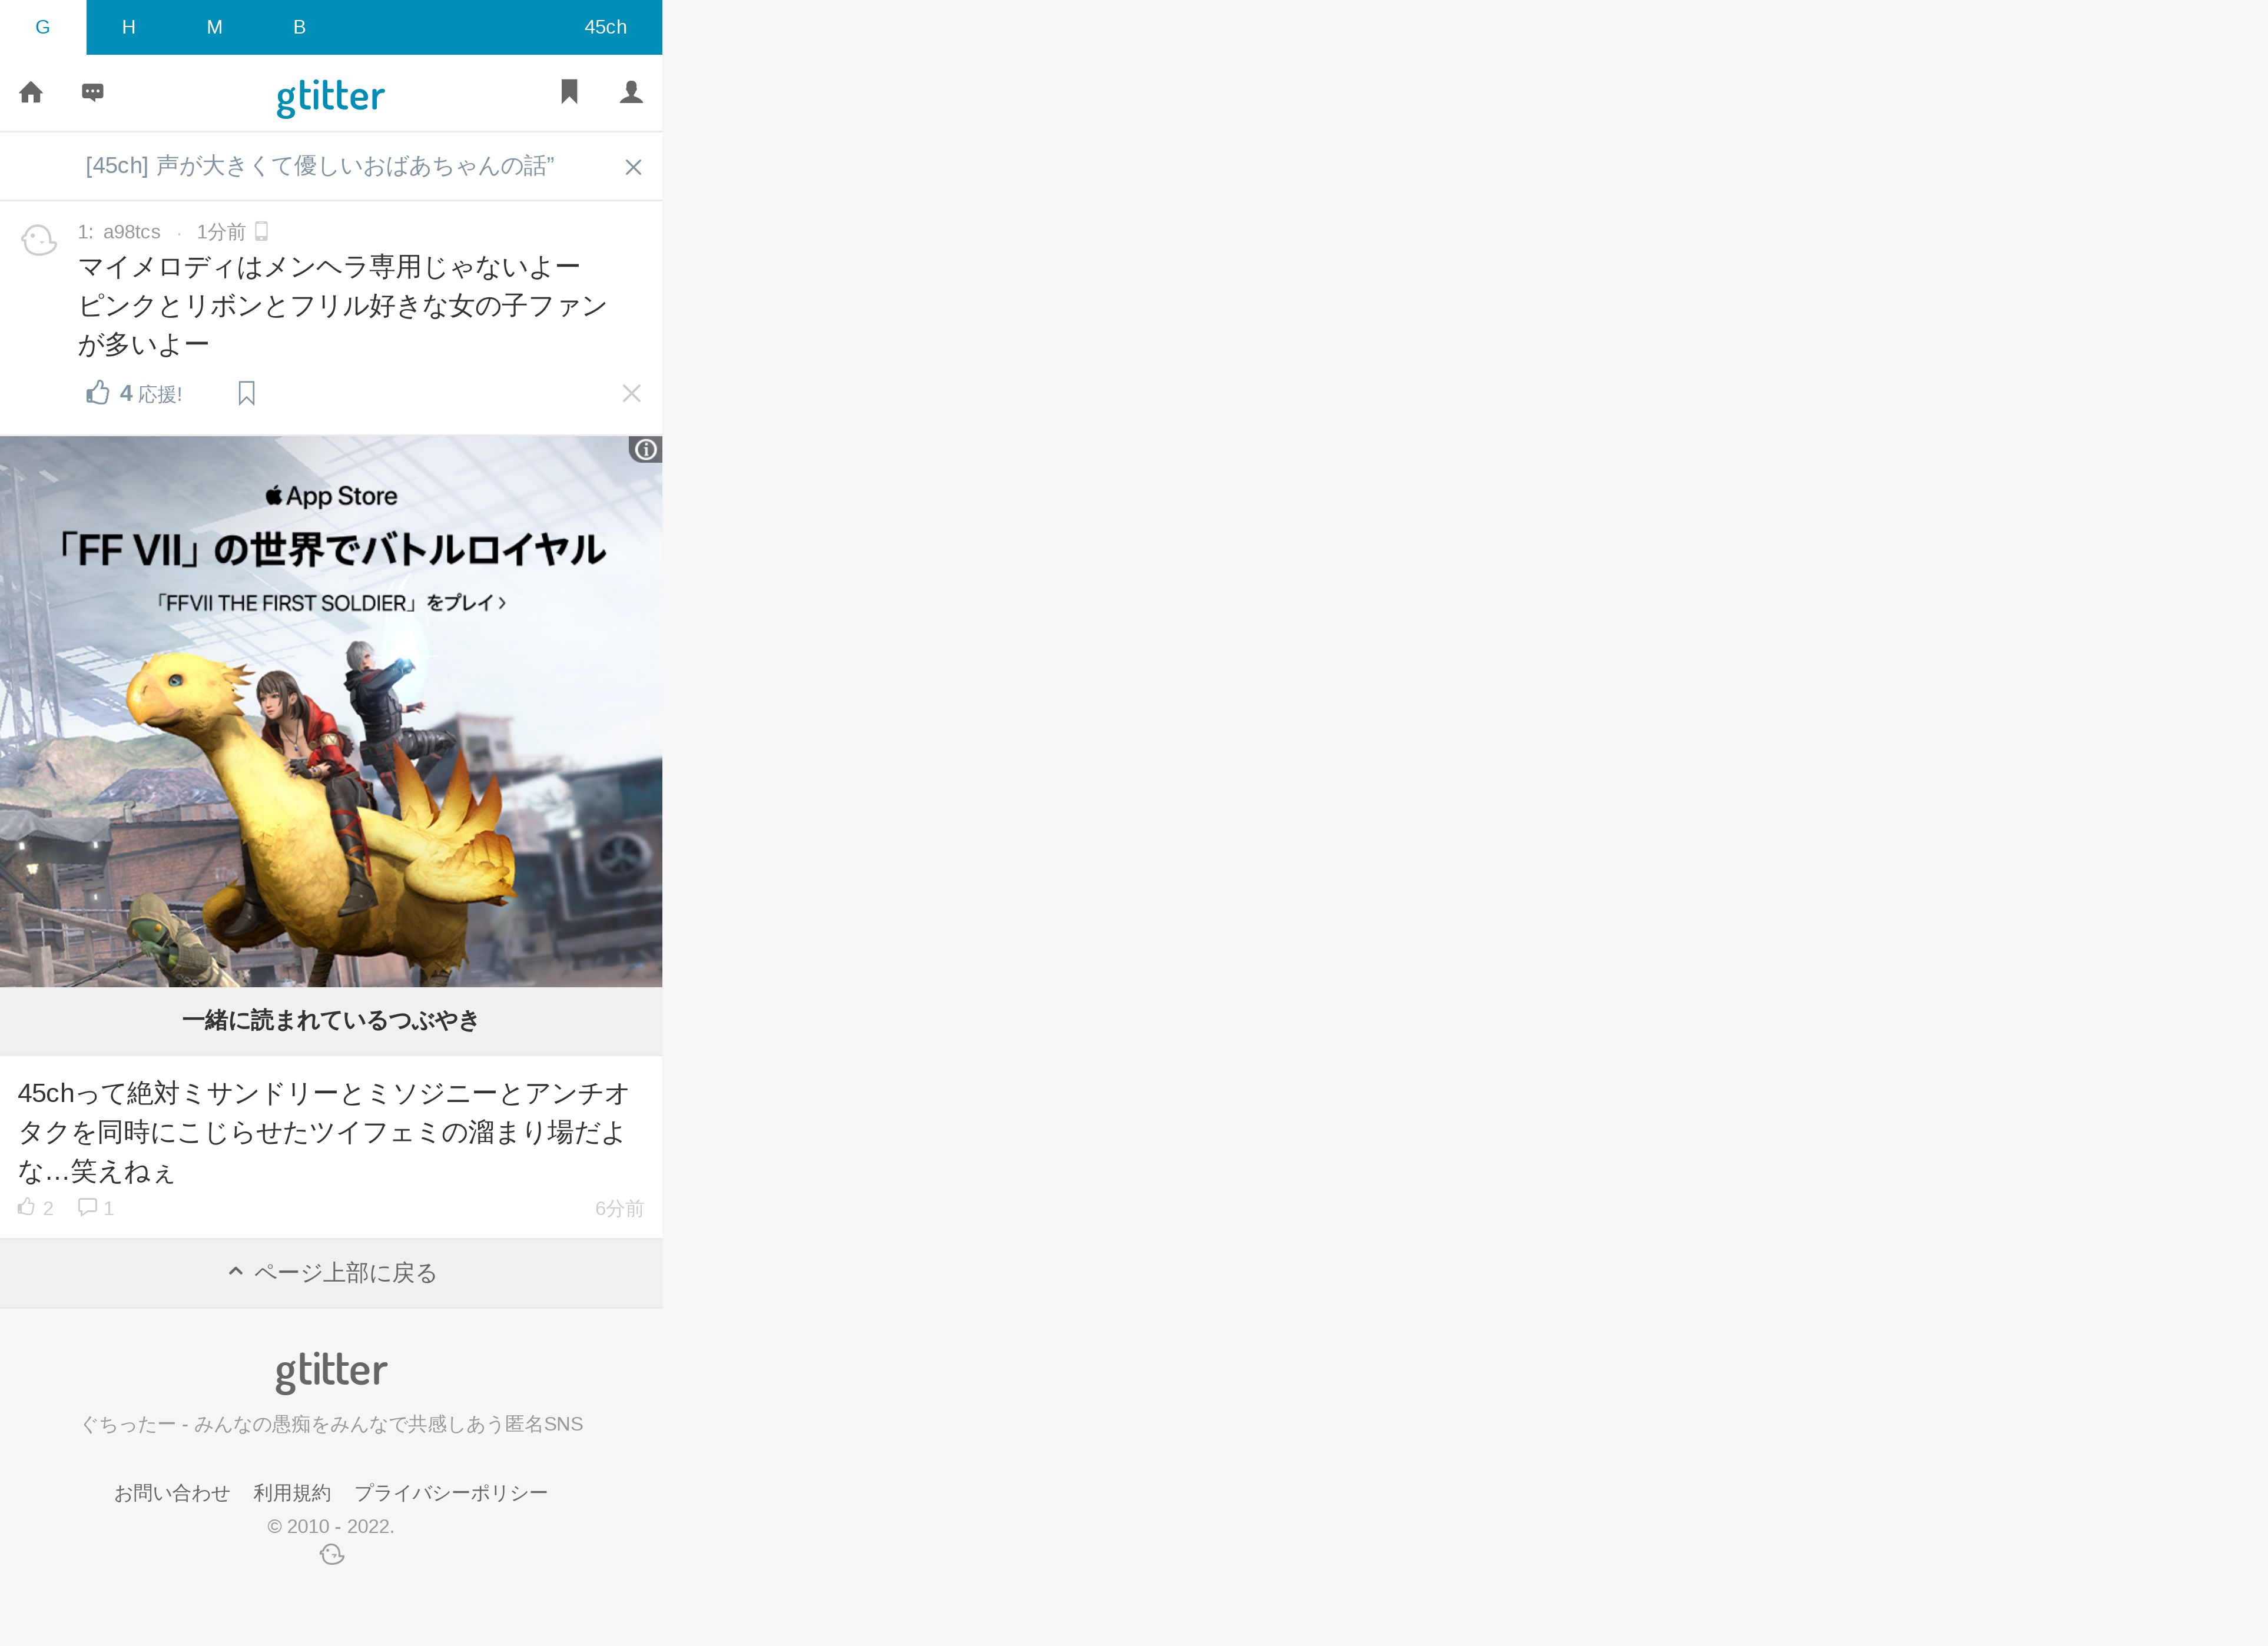Click the footer bird mascot icon
The height and width of the screenshot is (1646, 2268).
pyautogui.click(x=332, y=1554)
